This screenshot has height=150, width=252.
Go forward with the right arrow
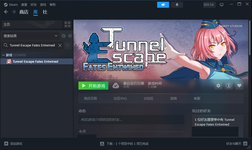tap(14, 12)
